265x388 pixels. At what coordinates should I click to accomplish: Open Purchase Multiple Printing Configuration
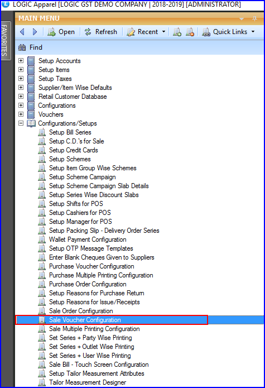tap(101, 275)
